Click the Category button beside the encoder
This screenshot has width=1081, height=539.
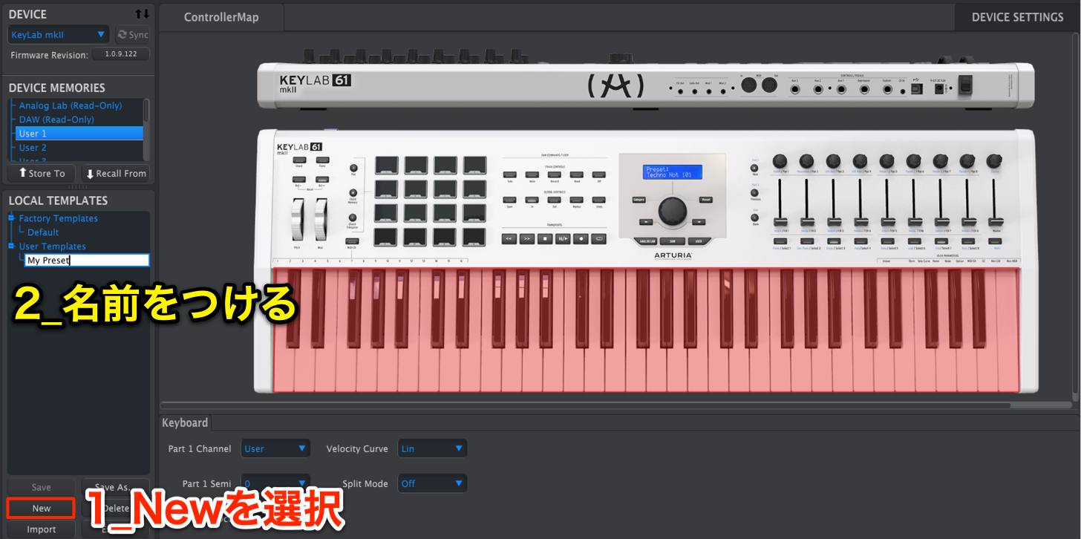(639, 200)
